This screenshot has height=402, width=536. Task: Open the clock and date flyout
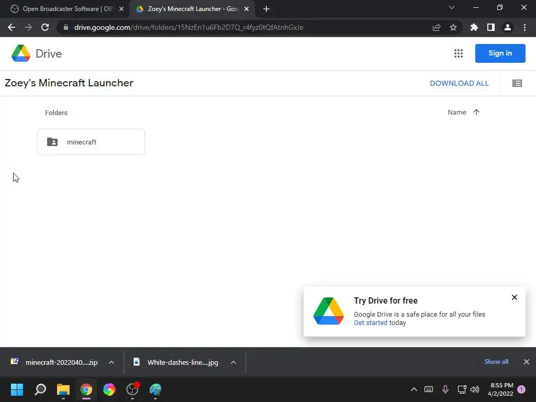tap(500, 389)
